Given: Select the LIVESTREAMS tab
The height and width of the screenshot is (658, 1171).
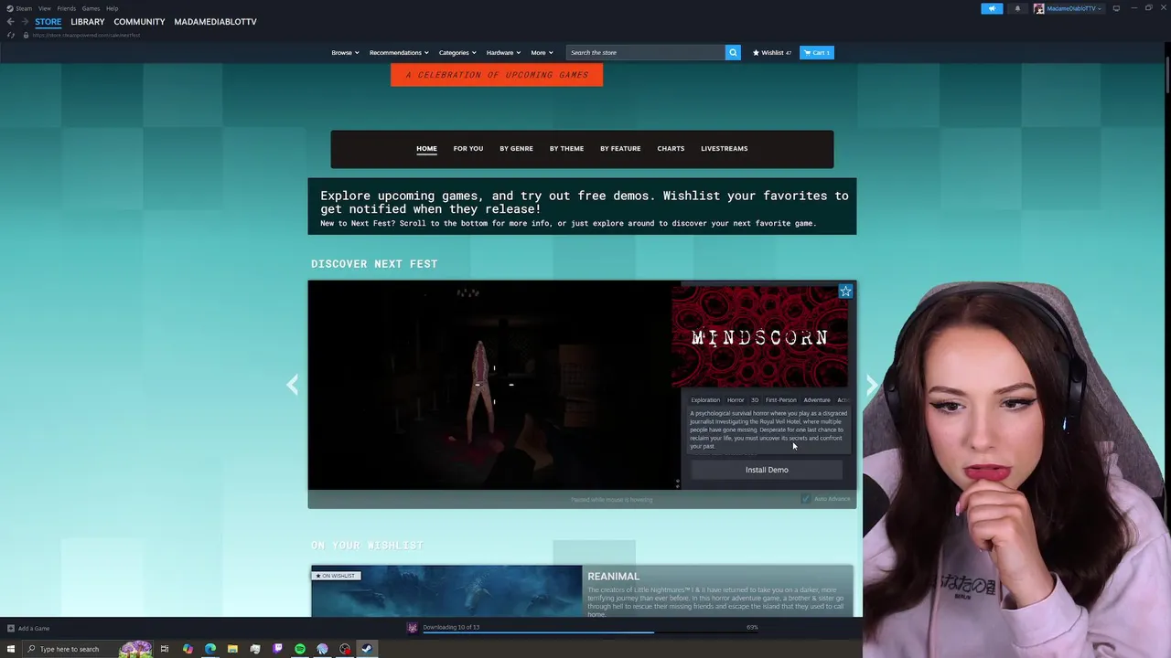Looking at the screenshot, I should coord(725,148).
